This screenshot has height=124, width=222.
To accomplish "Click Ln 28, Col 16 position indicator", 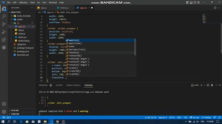I will pyautogui.click(x=150, y=117).
